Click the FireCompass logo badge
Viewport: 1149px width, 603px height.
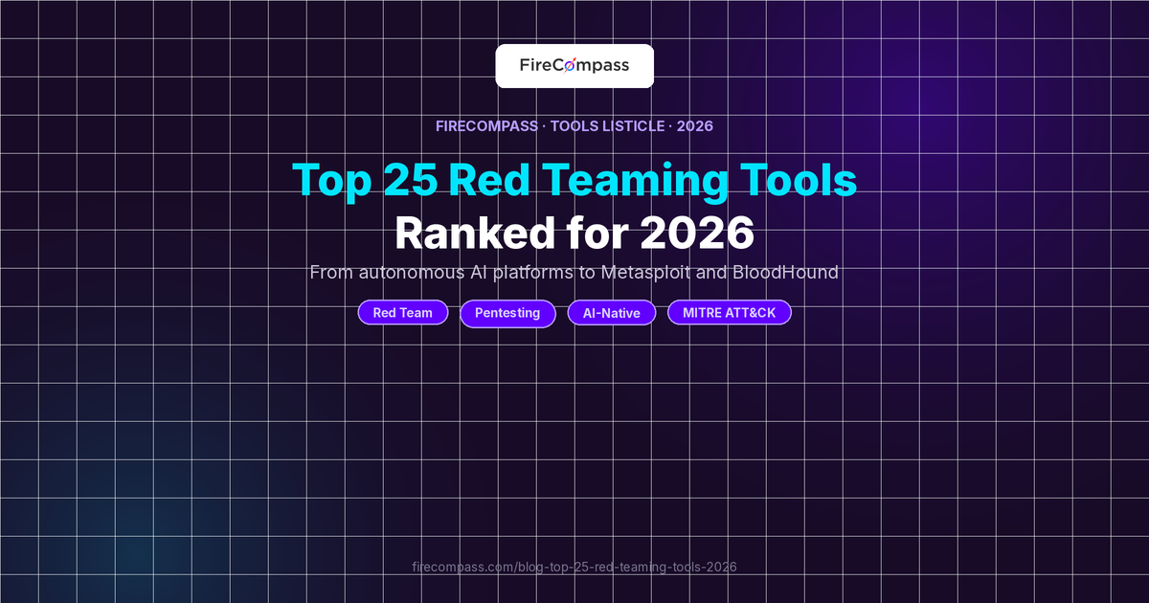574,66
